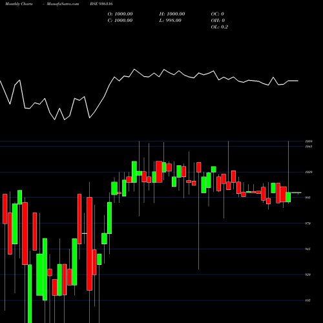Click the 970 price axis label
This screenshot has width=323, height=323.
pyautogui.click(x=308, y=224)
